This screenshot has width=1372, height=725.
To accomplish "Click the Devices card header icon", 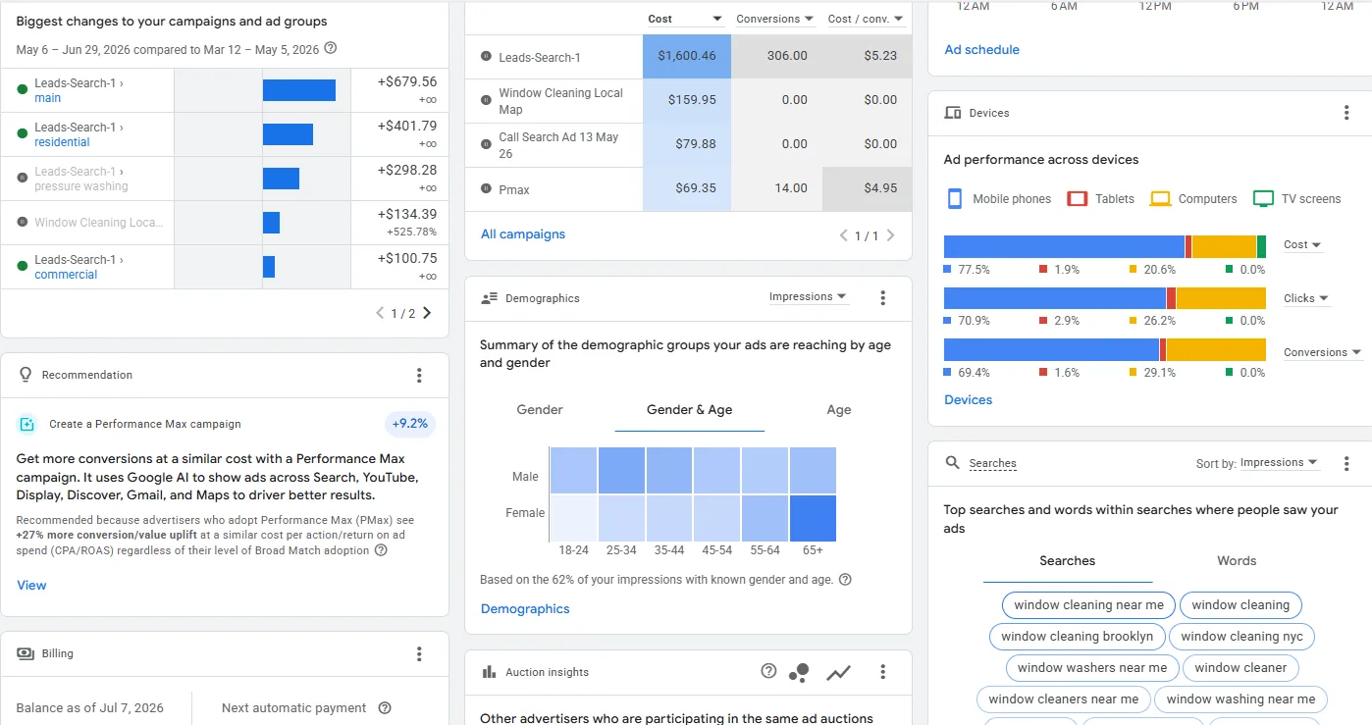I will coord(952,113).
